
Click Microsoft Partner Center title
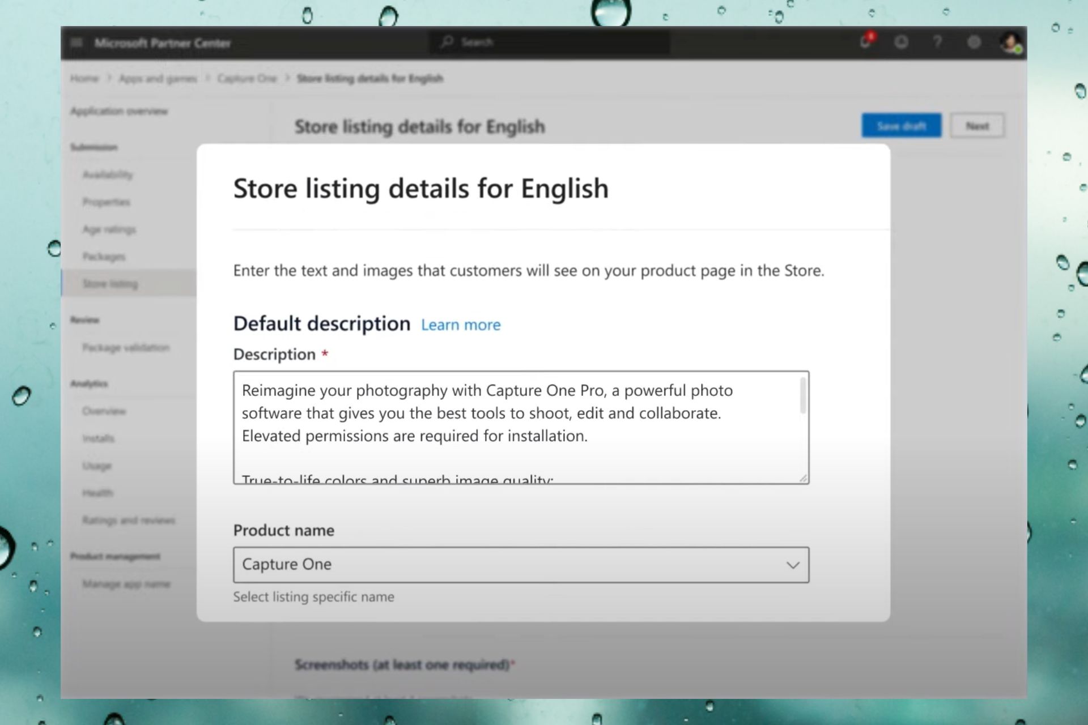163,43
